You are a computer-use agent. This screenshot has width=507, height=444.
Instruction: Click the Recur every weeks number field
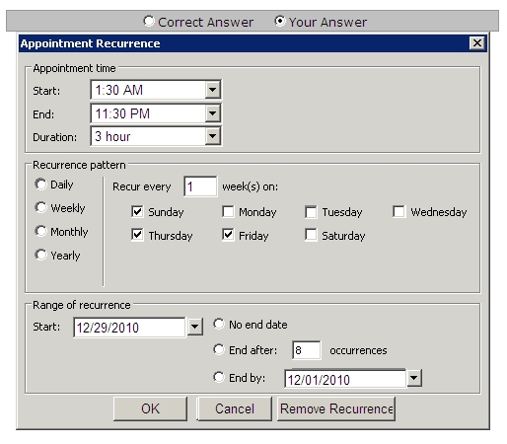point(200,186)
